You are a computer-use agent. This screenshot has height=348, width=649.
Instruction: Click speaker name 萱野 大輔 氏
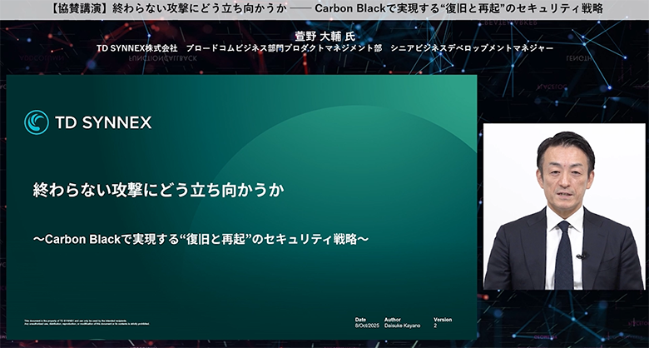(x=324, y=36)
